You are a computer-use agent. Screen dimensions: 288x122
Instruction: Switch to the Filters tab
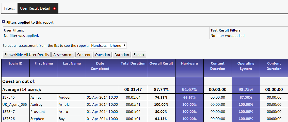[9, 8]
